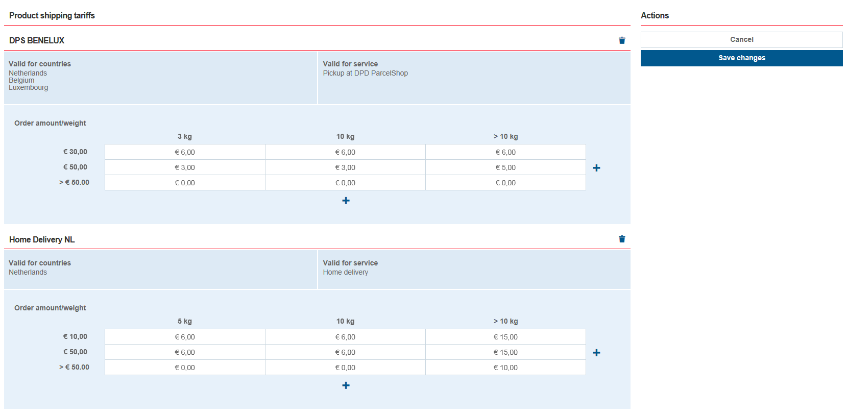Click Luxembourg in valid countries list

click(29, 87)
